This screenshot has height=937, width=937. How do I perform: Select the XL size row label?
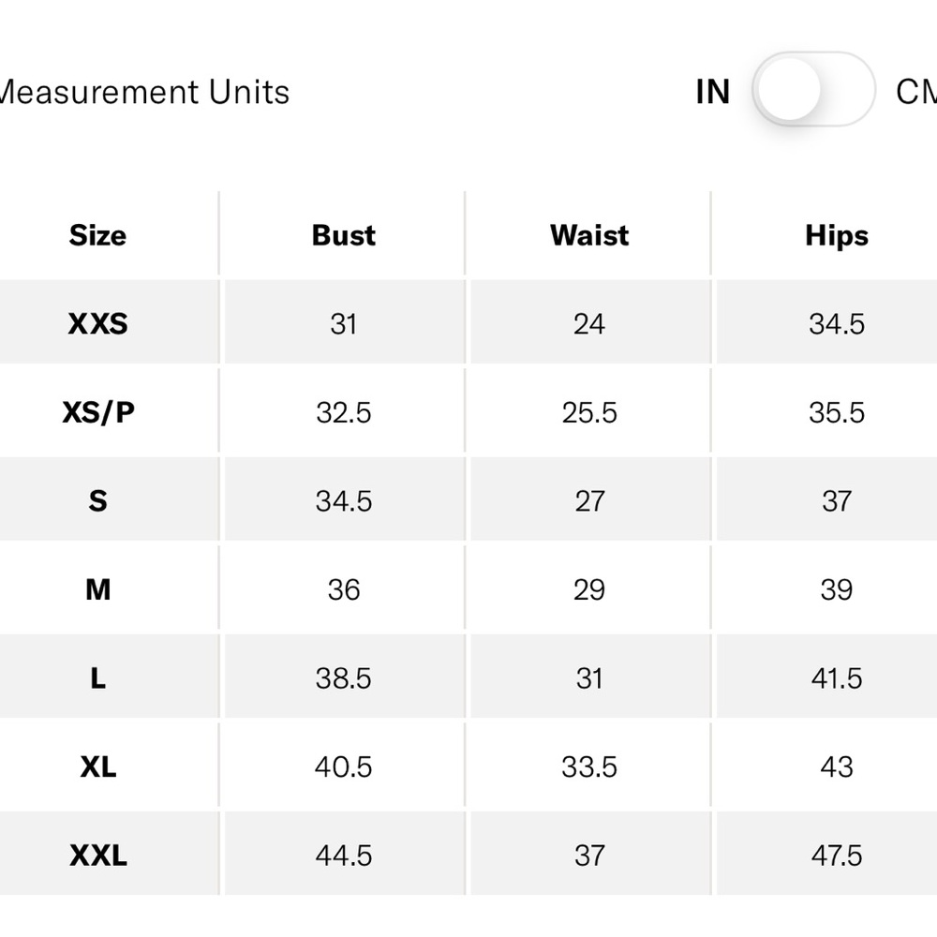tap(98, 766)
